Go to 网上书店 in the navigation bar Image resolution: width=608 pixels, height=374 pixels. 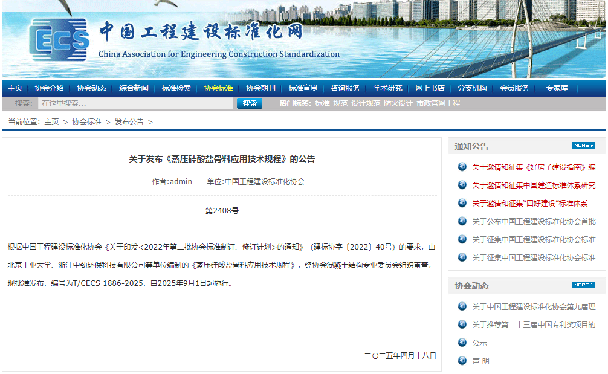click(x=430, y=88)
